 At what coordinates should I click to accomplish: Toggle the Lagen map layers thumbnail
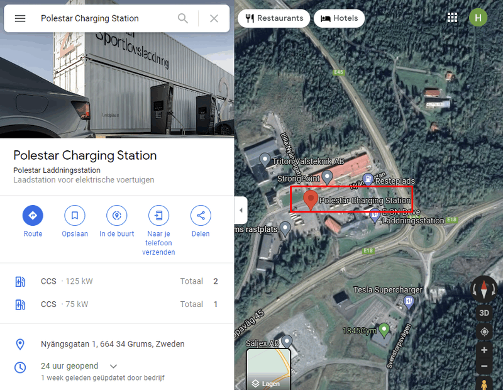(268, 369)
